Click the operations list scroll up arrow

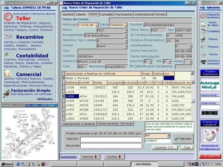click(x=192, y=73)
